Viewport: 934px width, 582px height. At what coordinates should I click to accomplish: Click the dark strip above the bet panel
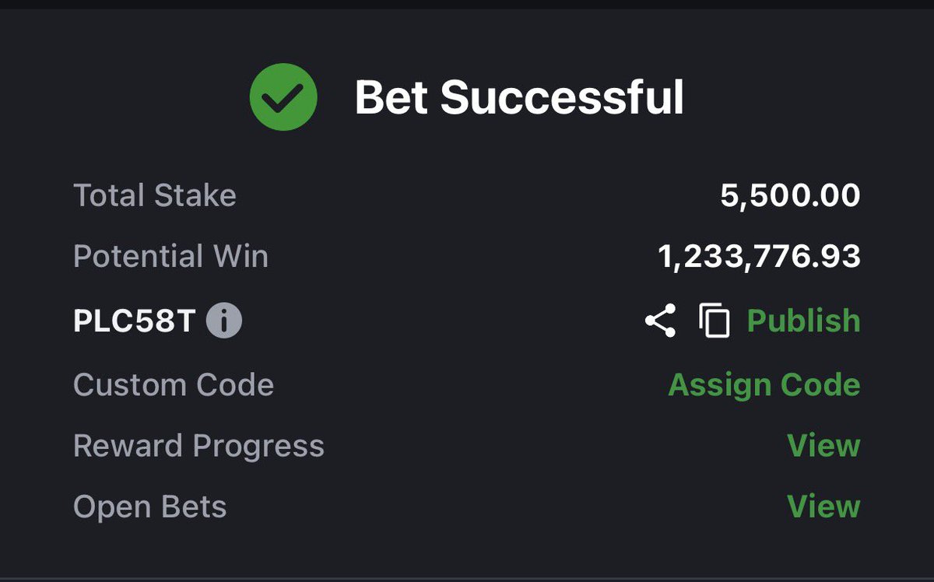[467, 5]
